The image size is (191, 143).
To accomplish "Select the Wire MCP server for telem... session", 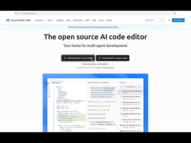I will [131, 98].
